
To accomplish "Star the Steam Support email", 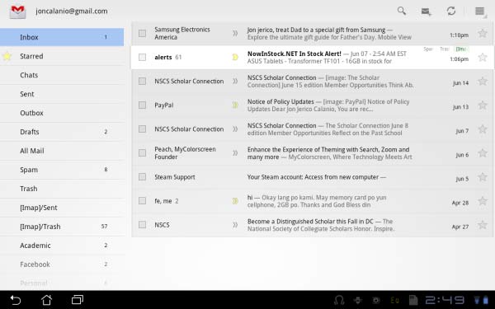I will click(483, 177).
